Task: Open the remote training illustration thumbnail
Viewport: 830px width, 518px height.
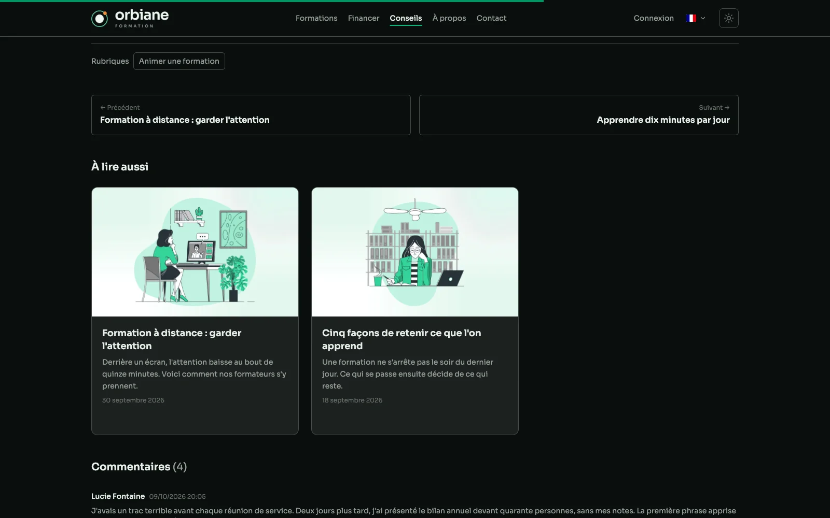Action: pos(195,252)
